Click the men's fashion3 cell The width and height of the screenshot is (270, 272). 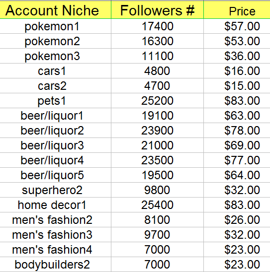pos(55,235)
